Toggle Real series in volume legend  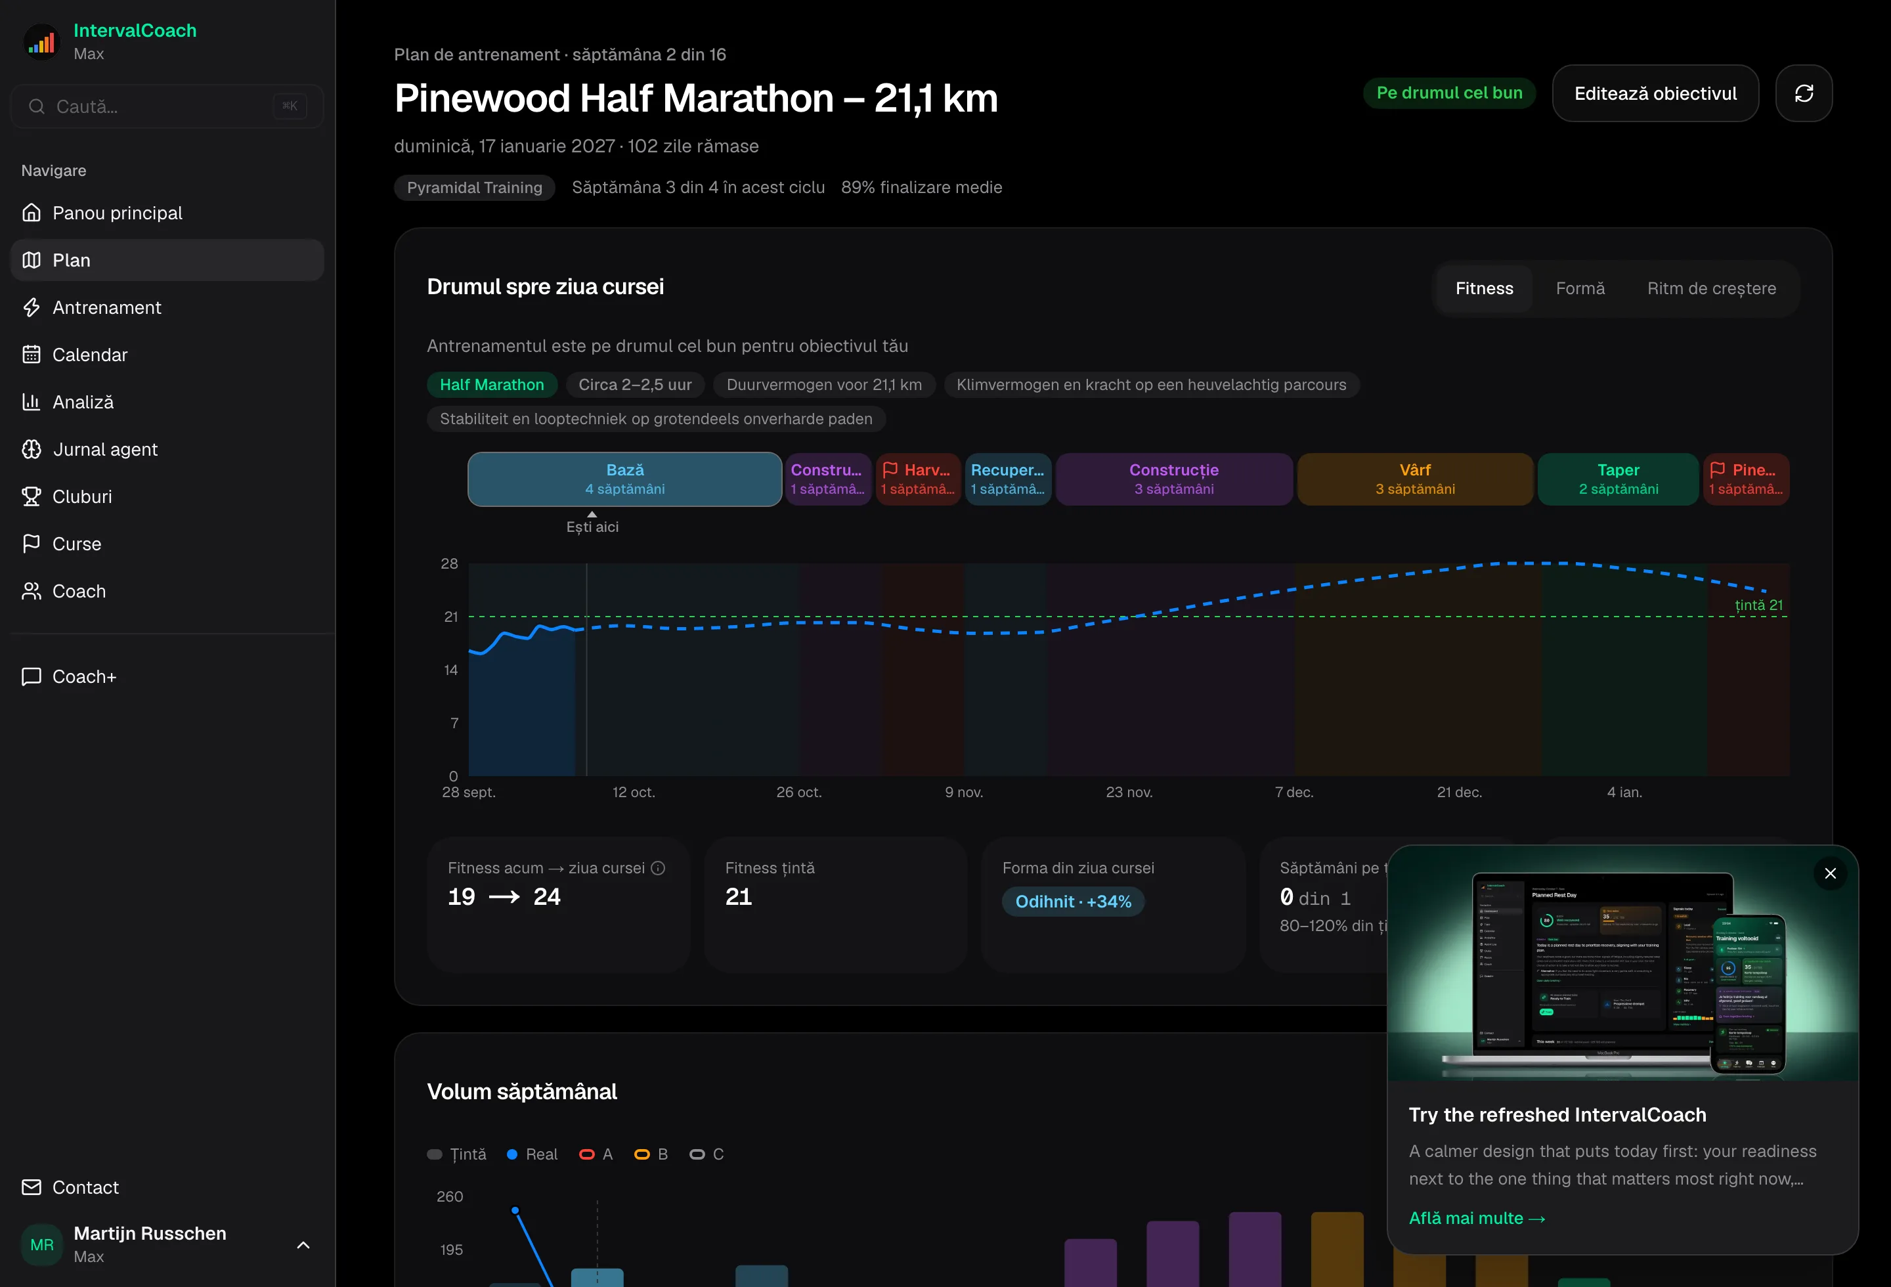point(532,1154)
